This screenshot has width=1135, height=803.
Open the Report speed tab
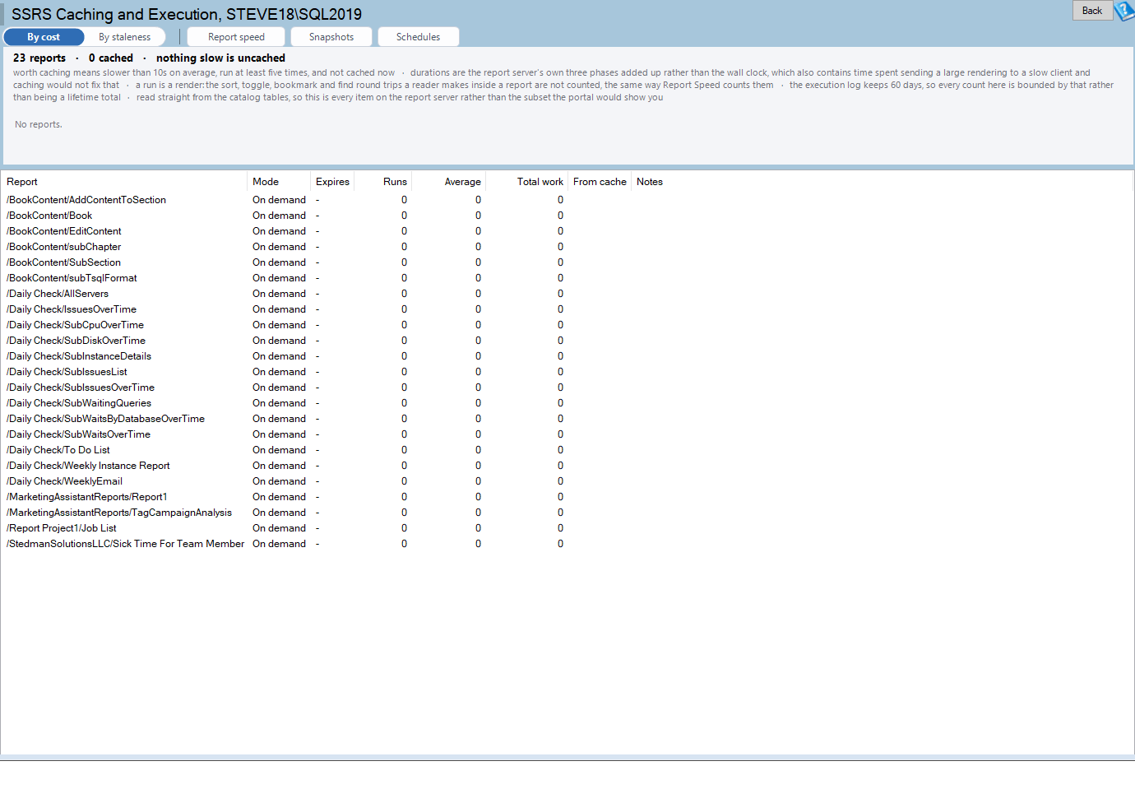(236, 37)
